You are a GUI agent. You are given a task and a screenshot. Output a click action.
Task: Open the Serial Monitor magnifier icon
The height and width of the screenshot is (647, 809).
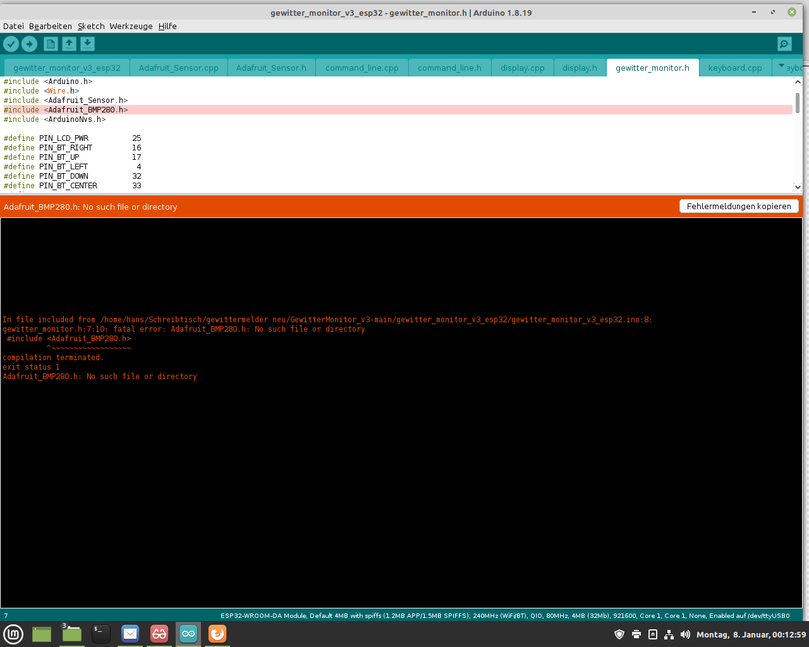[x=784, y=44]
